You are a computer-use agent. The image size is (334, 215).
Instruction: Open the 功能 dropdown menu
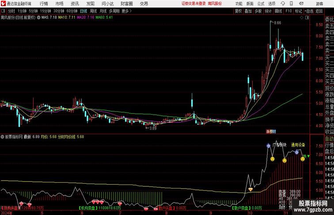(x=239, y=4)
